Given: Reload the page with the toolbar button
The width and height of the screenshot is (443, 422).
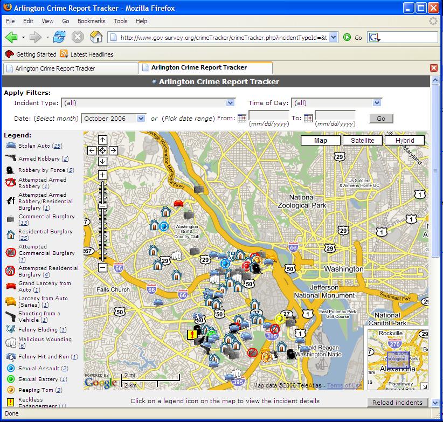Looking at the screenshot, I should (59, 37).
